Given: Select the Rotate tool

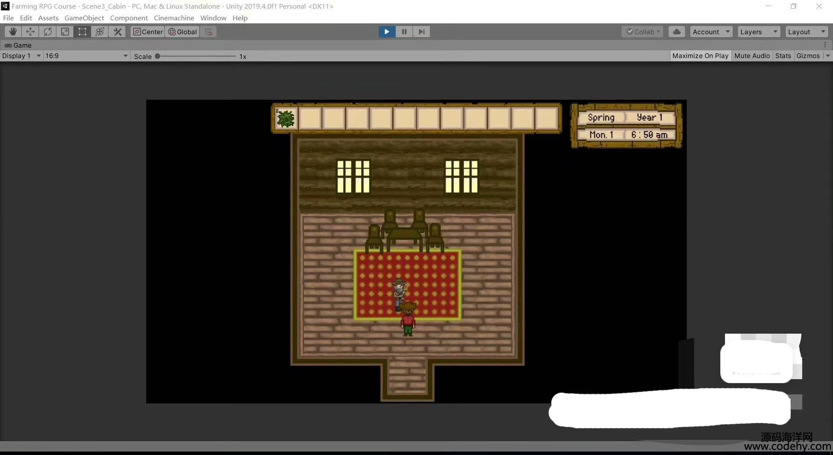Looking at the screenshot, I should [x=48, y=32].
